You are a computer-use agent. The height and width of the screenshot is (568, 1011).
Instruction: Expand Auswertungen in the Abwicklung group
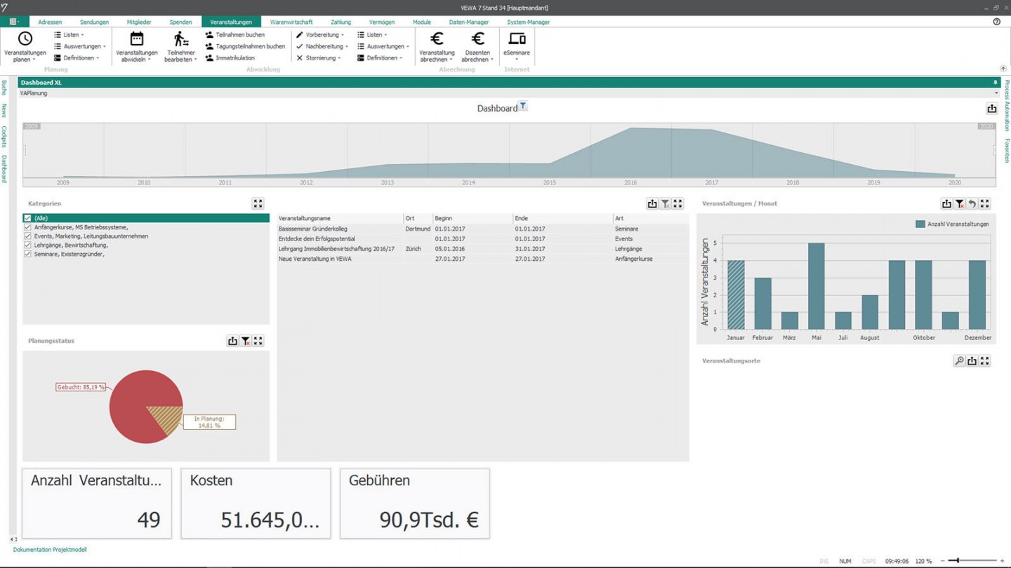click(x=383, y=46)
